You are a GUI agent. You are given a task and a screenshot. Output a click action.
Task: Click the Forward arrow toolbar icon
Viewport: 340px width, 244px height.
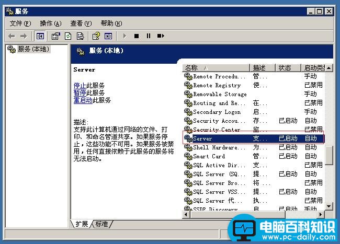pos(24,36)
